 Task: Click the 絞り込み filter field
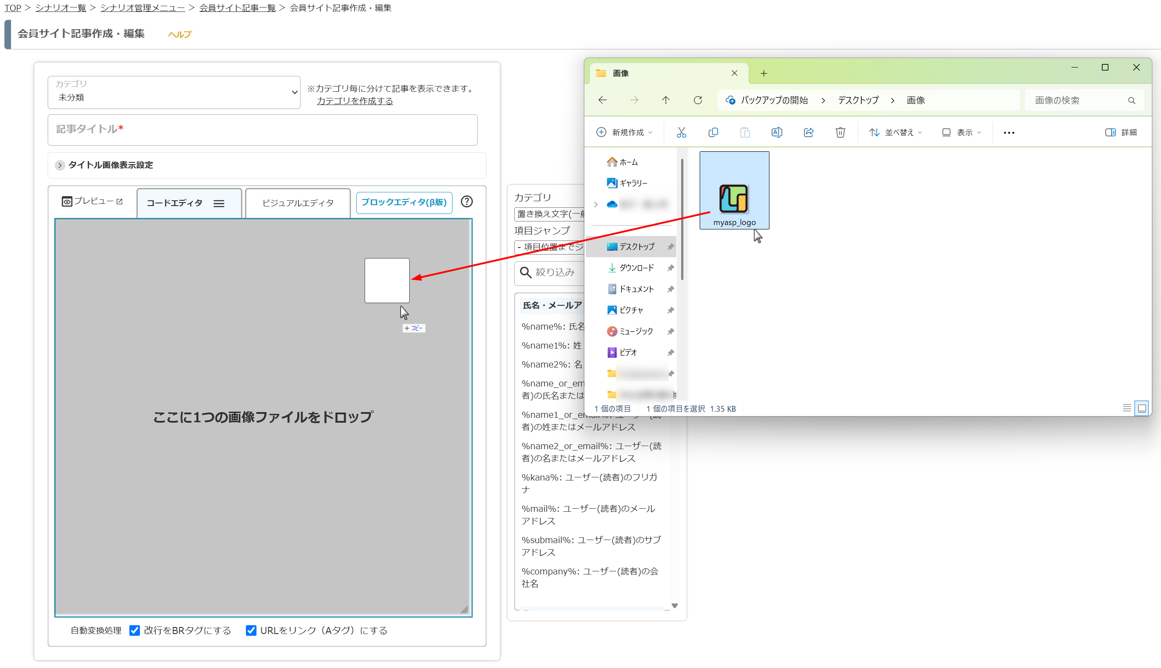coord(550,273)
